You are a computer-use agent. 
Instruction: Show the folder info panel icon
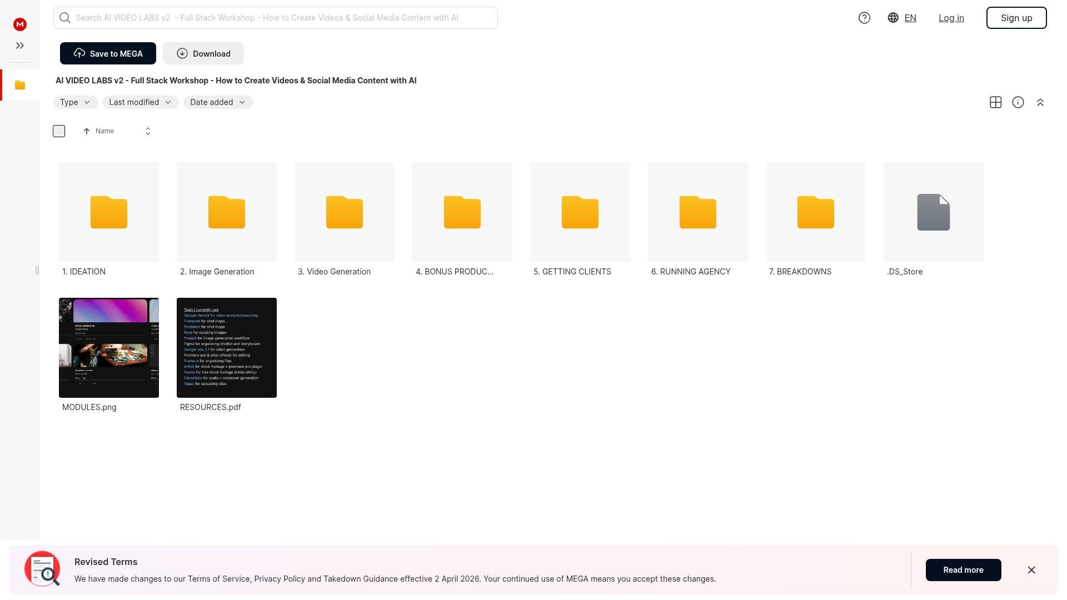click(x=1018, y=102)
